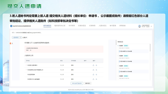The image size is (168, 94).
Task: Open 系统转接 in top navigation
Action: (x=122, y=26)
